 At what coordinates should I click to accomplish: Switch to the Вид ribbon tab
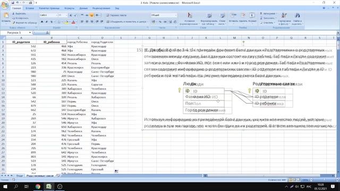coord(117,8)
